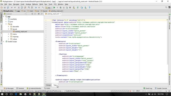Select the Text editor tab
Viewport: 171px width, 96px height.
point(55,85)
